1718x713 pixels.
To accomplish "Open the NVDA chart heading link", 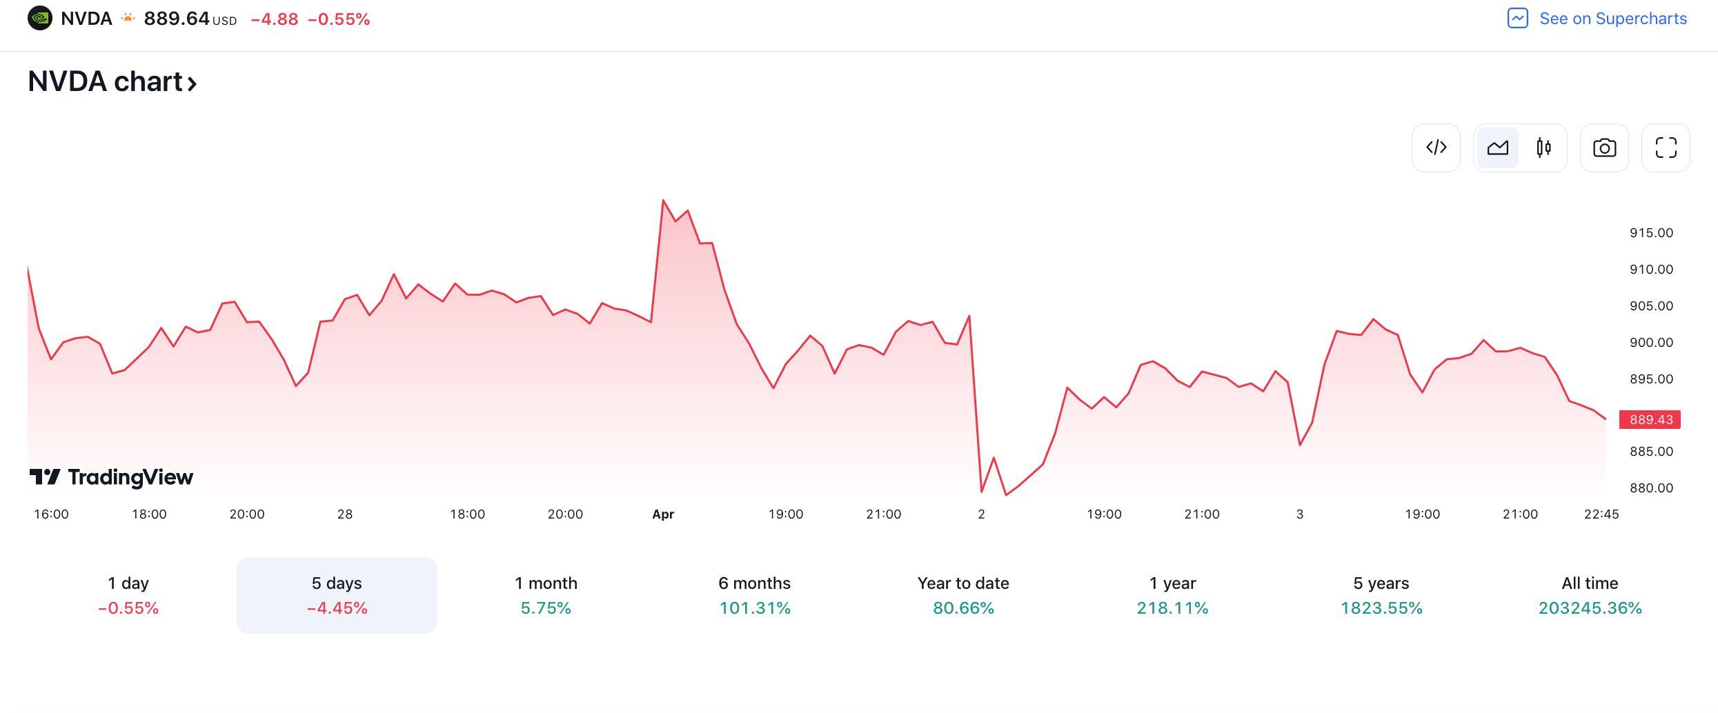I will (x=112, y=82).
